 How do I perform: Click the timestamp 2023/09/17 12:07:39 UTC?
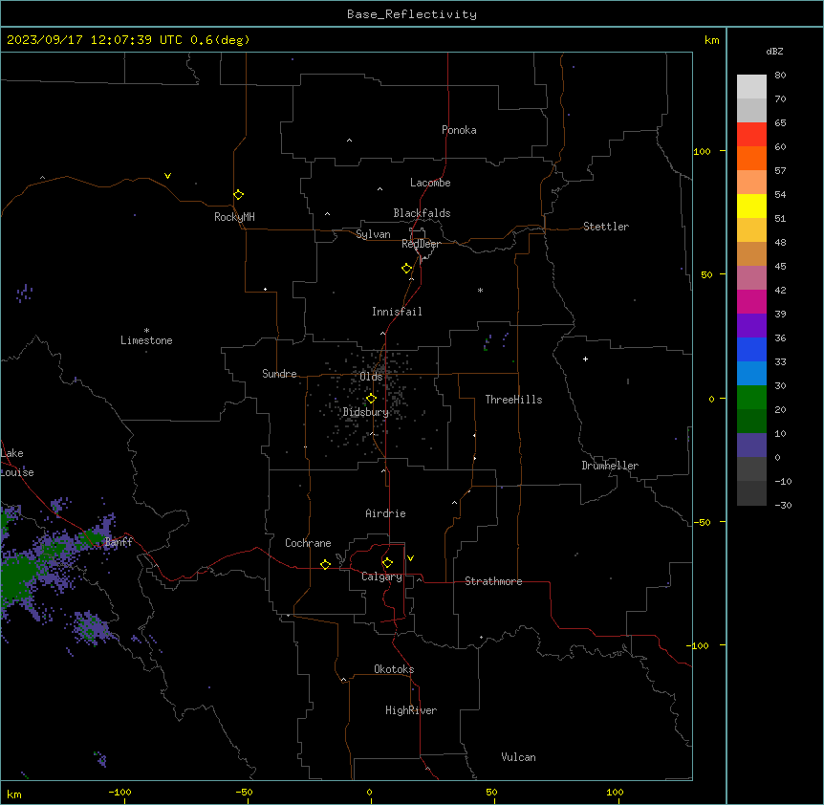tap(95, 40)
